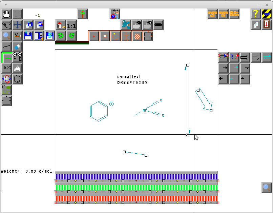
Task: Select the benzene ring tool
Action: [18, 79]
